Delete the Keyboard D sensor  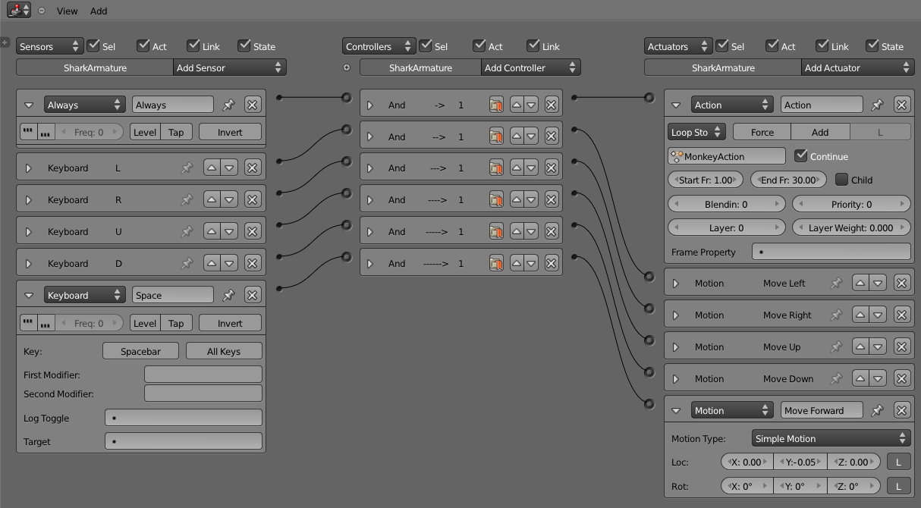[252, 263]
